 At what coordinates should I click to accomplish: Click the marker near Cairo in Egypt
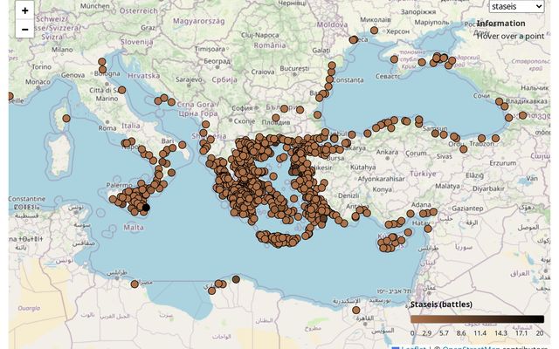tap(355, 310)
